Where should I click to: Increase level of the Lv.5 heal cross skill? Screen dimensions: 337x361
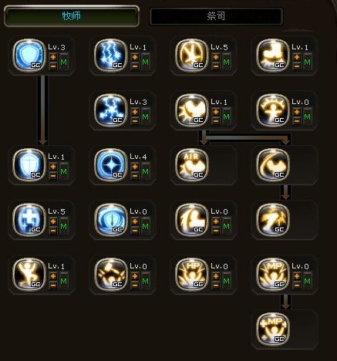pyautogui.click(x=53, y=221)
